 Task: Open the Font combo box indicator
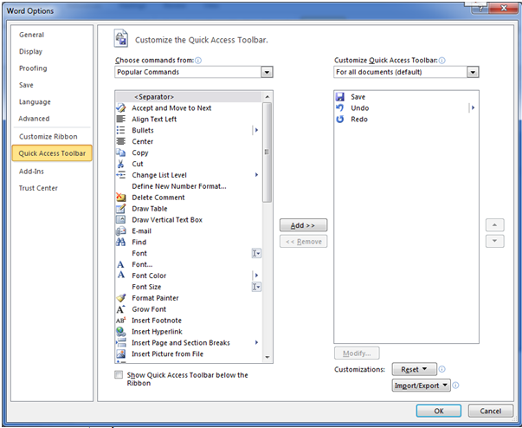[x=256, y=253]
